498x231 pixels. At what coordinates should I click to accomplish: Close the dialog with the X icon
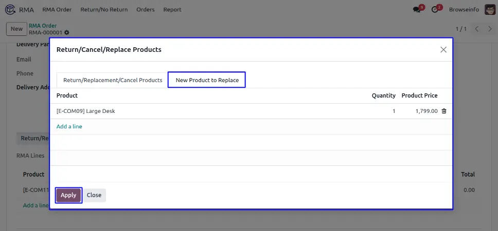443,50
